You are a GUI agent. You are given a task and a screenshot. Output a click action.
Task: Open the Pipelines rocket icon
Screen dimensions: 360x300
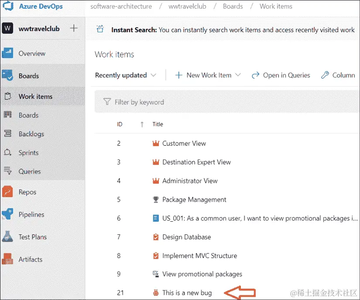click(7, 214)
